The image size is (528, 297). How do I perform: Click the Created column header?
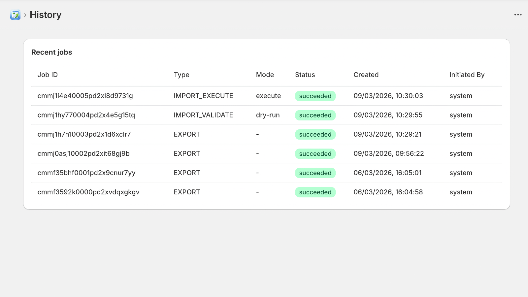[366, 75]
